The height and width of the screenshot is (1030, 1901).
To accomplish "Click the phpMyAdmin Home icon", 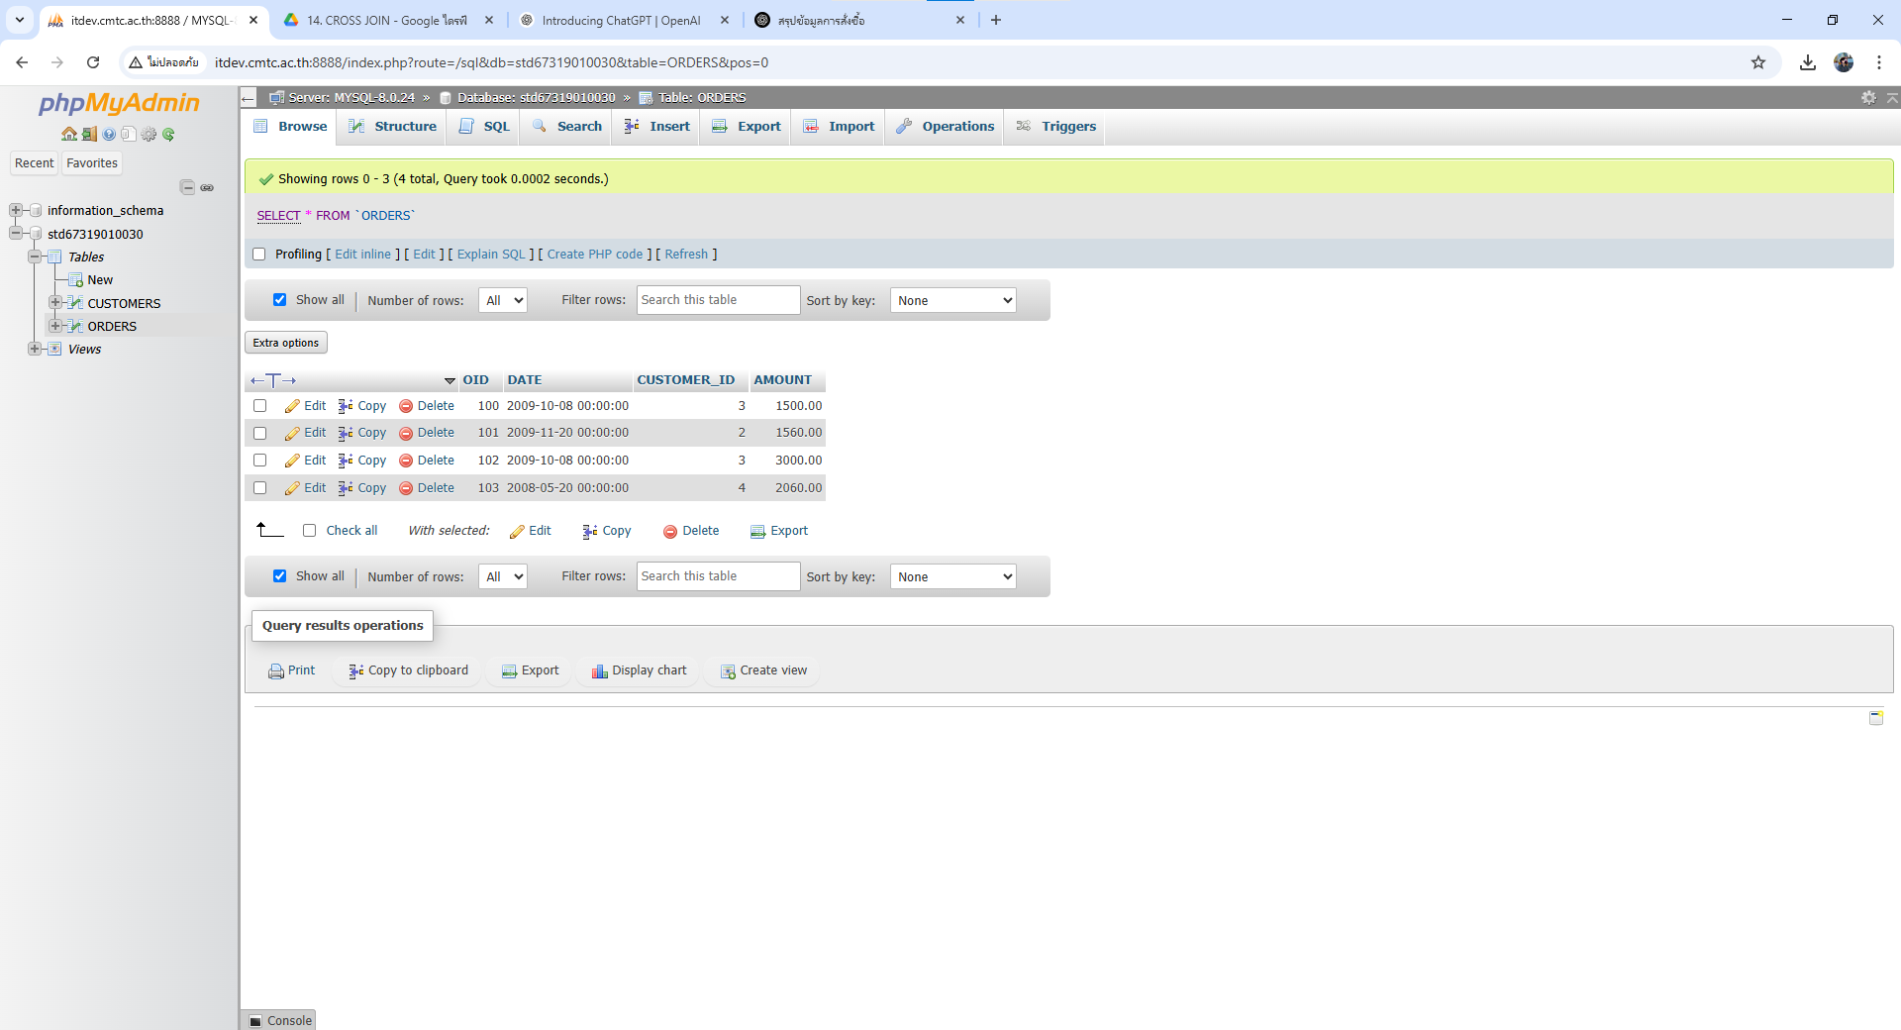I will tap(68, 134).
